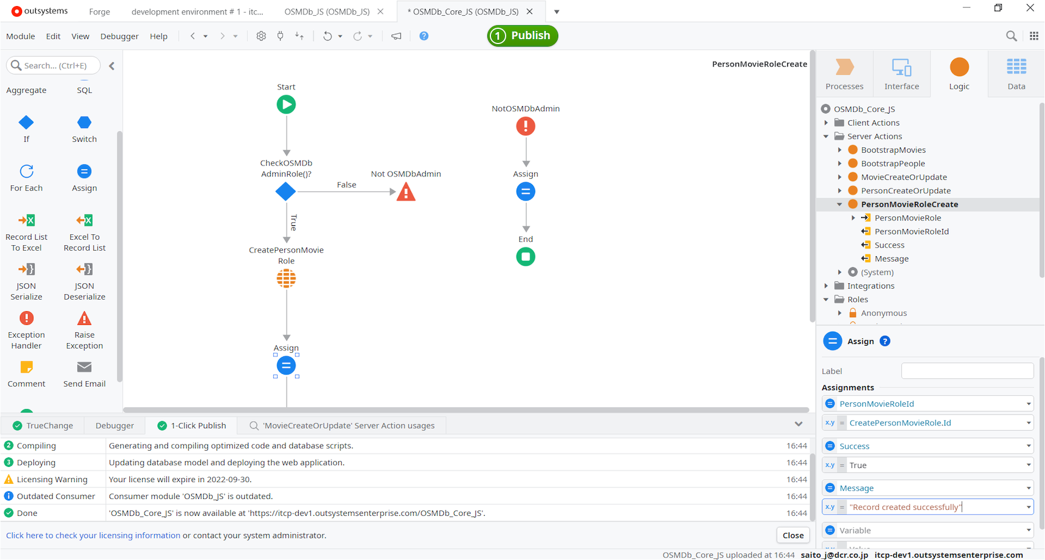
Task: Select the Raise Exception tool
Action: [85, 330]
